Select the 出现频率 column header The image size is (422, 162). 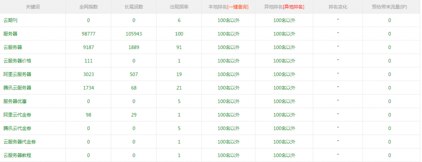tap(179, 7)
